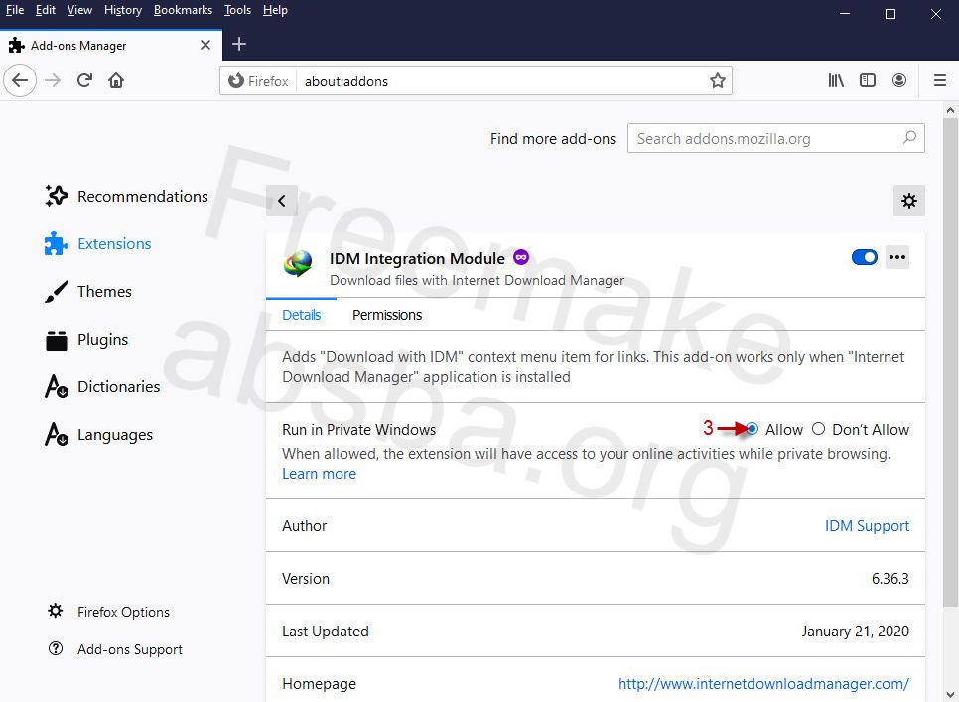Screen dimensions: 959x702
Task: Click the date January 21, 2020
Action: [x=855, y=632]
